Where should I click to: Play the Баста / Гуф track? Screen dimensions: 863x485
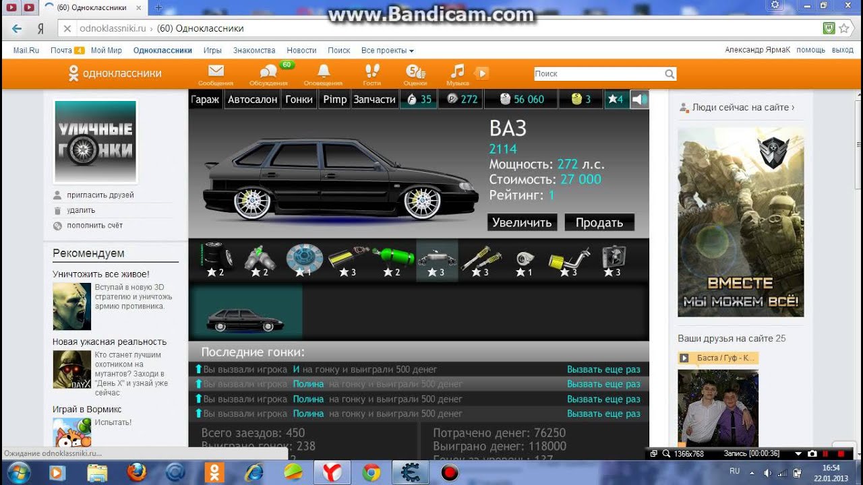coord(718,358)
